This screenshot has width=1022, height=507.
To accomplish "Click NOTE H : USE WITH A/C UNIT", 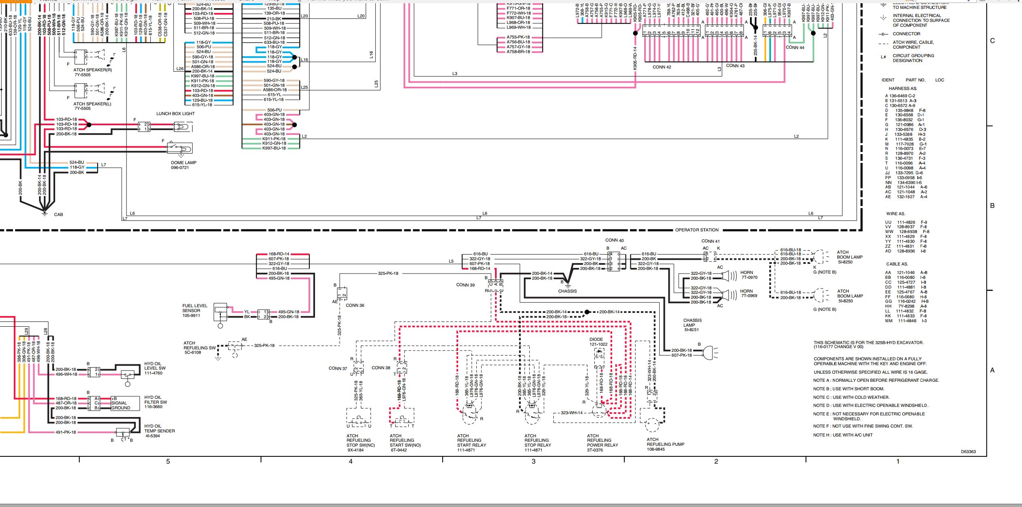I will tap(843, 435).
